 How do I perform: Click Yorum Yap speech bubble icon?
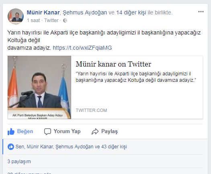point(48,132)
